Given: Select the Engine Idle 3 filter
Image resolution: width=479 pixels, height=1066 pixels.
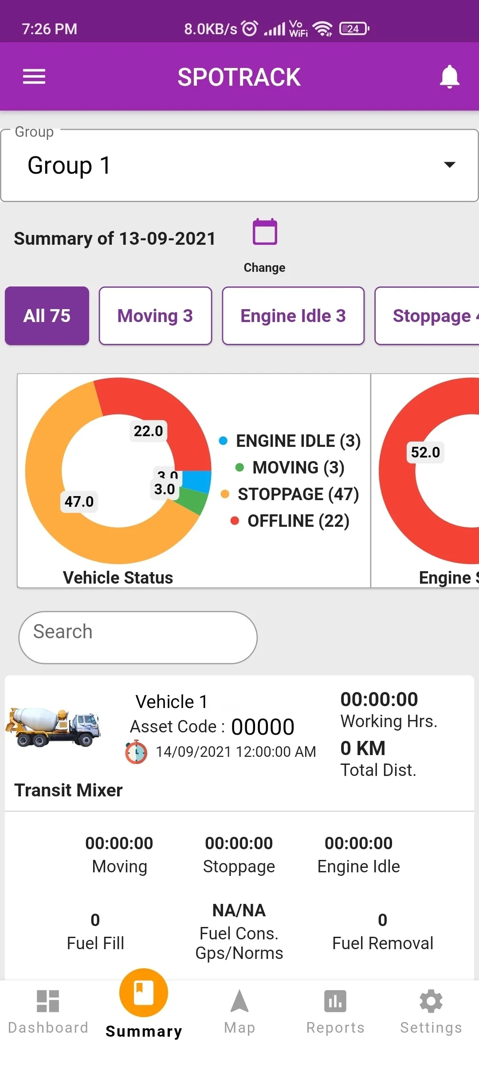Looking at the screenshot, I should (x=293, y=316).
